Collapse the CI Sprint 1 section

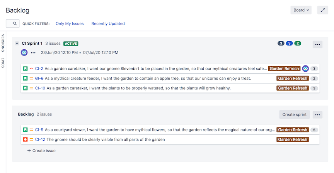(x=17, y=43)
